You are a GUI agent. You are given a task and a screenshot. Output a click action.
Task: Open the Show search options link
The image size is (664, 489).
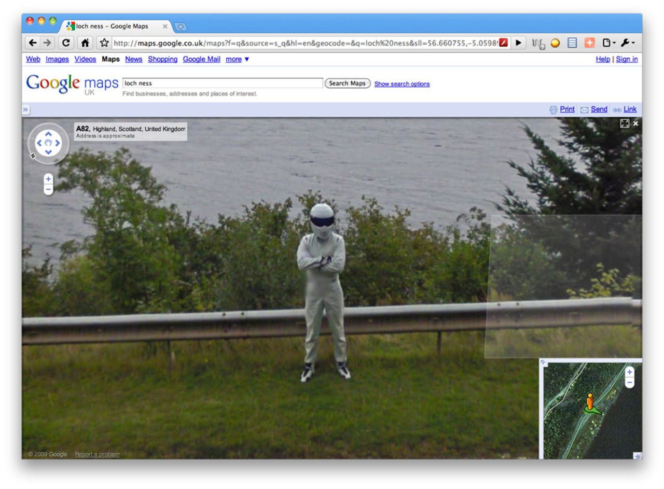402,84
